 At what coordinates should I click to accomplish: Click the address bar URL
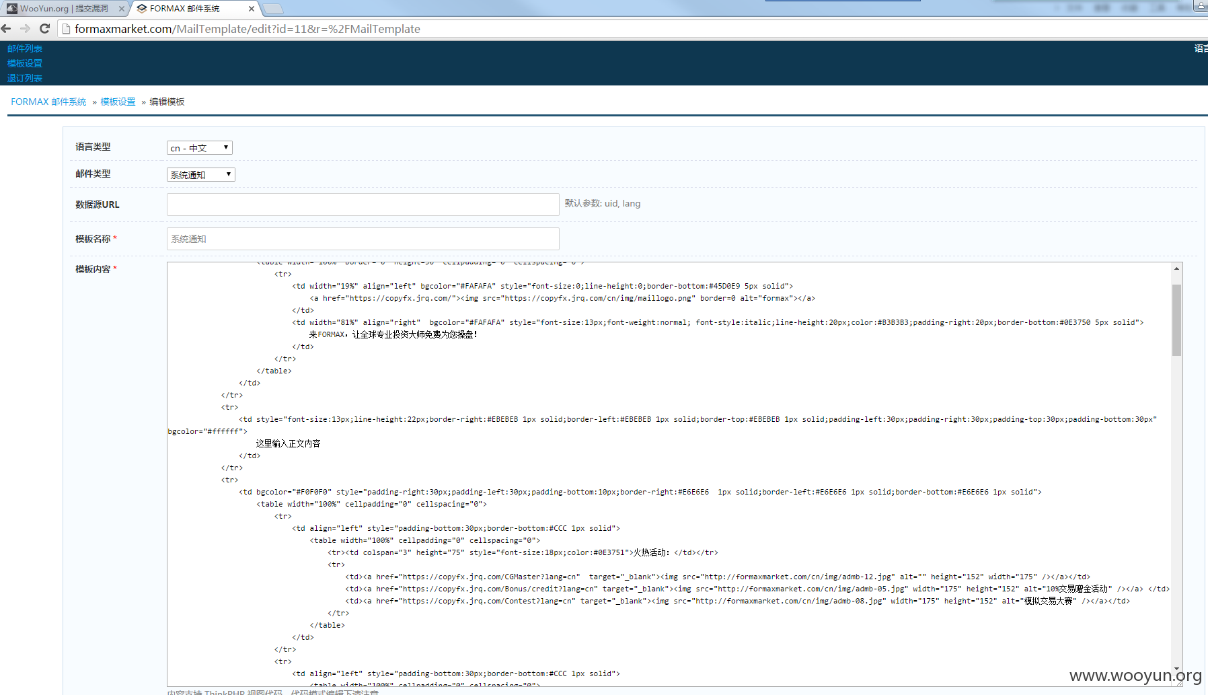click(x=248, y=29)
